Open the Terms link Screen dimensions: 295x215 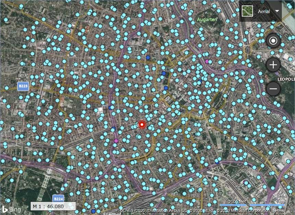pyautogui.click(x=278, y=210)
